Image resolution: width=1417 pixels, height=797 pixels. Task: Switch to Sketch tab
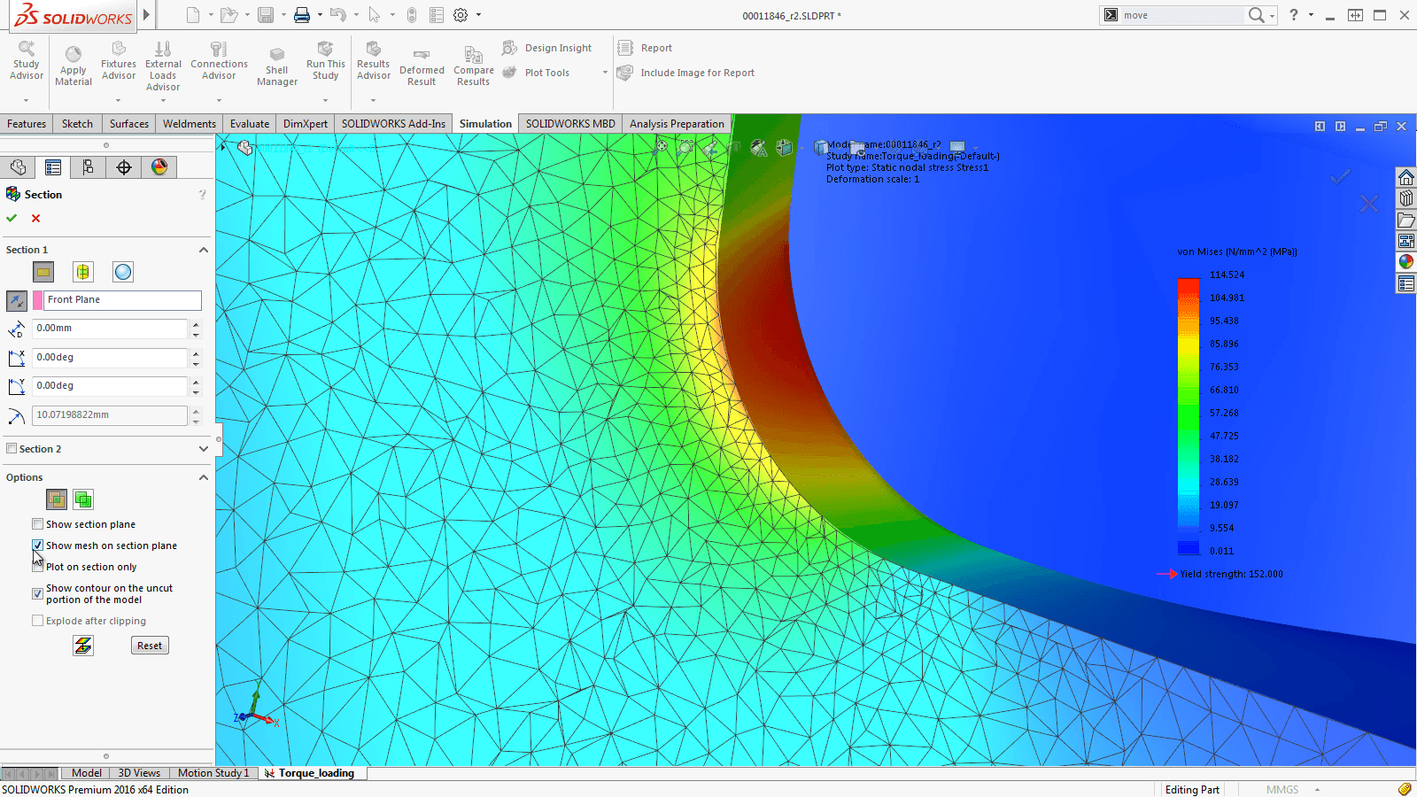(77, 124)
